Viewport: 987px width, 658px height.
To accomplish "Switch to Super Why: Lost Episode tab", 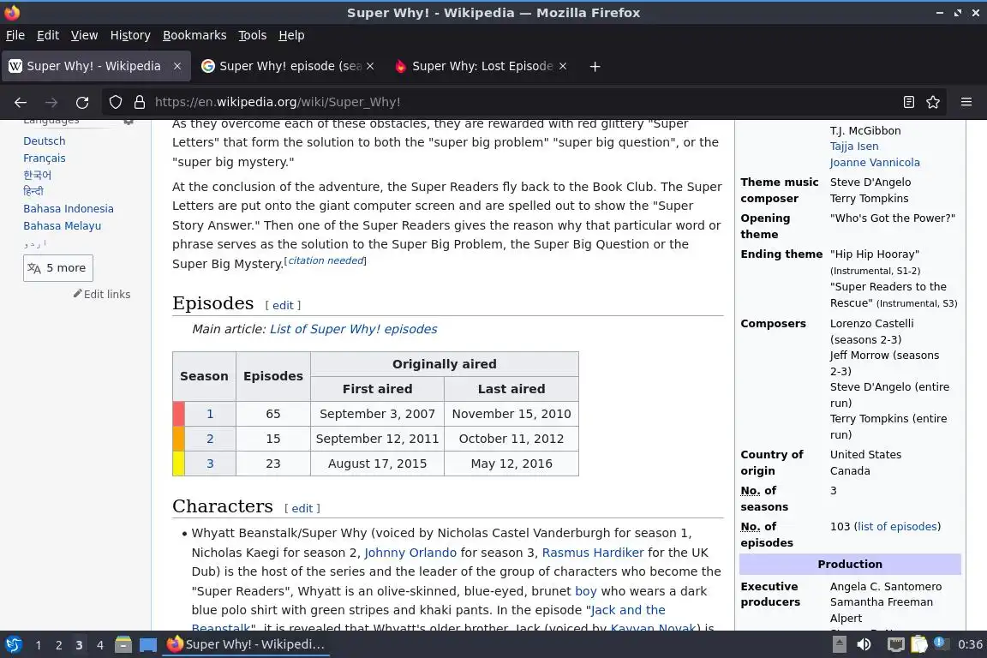I will [482, 66].
